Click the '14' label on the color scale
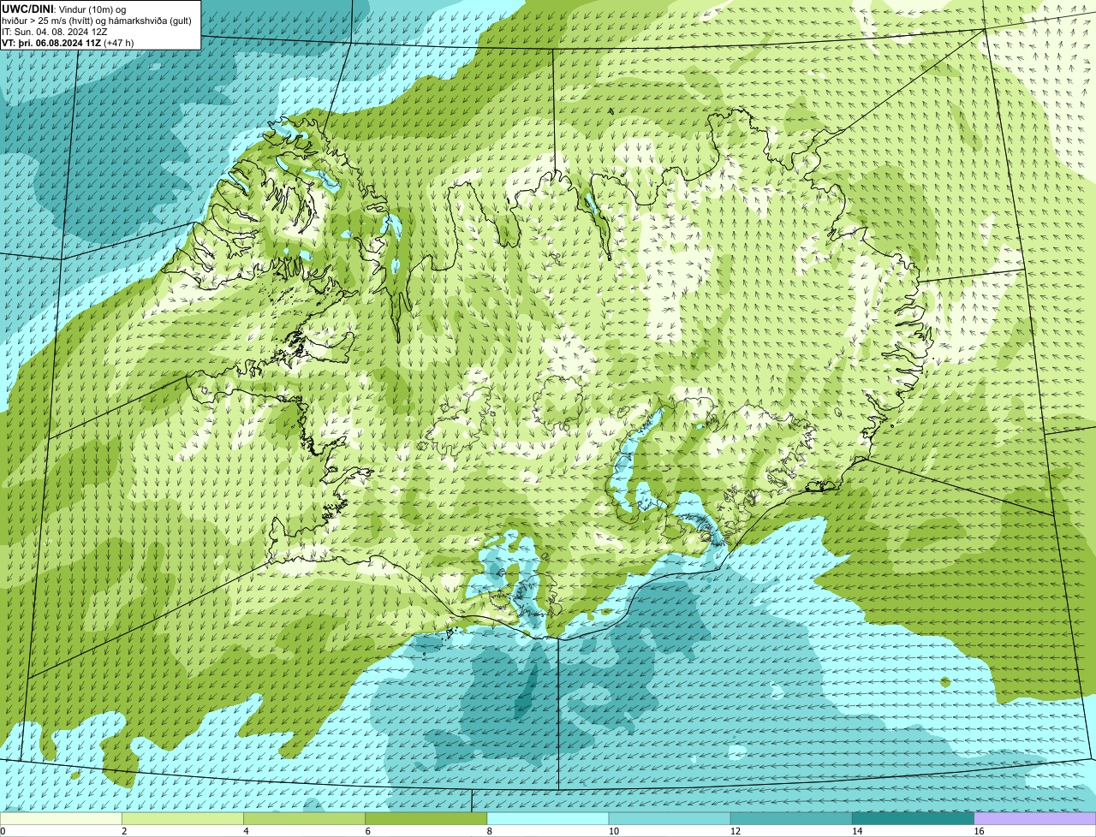This screenshot has height=837, width=1096. point(856,831)
